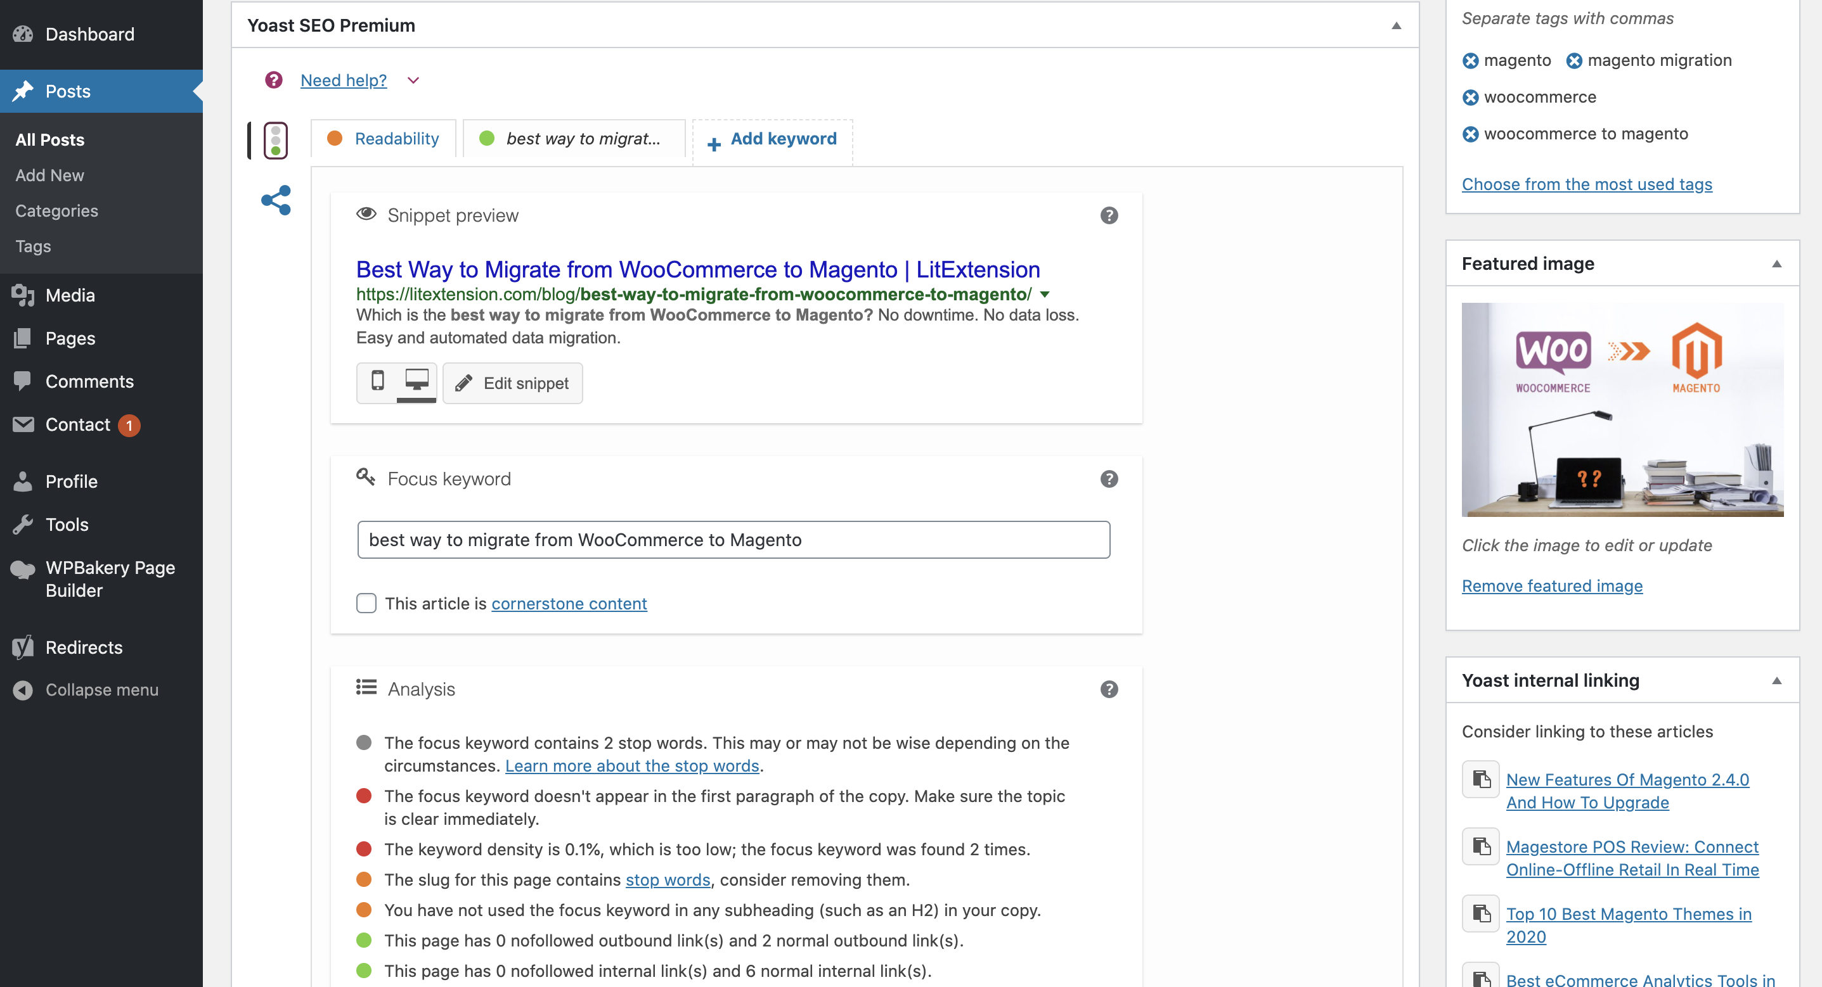The height and width of the screenshot is (987, 1822).
Task: Click into the focus keyword field
Action: point(733,540)
